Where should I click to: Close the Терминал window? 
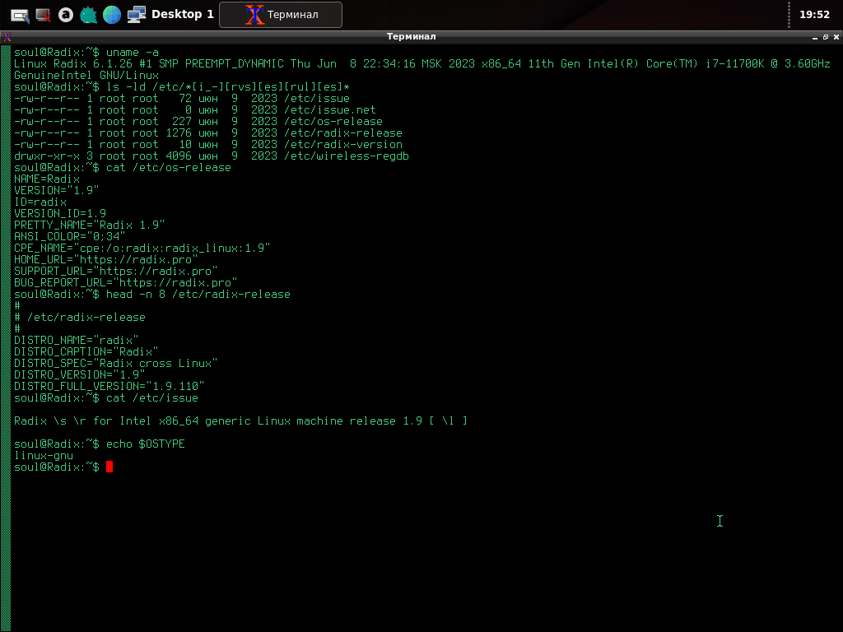click(x=836, y=37)
